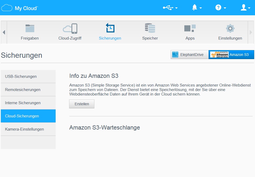The image size is (255, 177).
Task: Switch to the ElephantDrive tab
Action: pyautogui.click(x=189, y=55)
